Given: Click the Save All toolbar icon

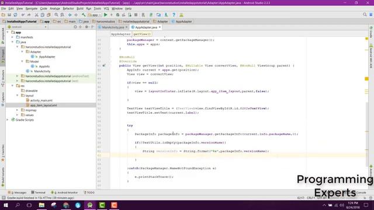Looking at the screenshot, I should coord(9,15).
